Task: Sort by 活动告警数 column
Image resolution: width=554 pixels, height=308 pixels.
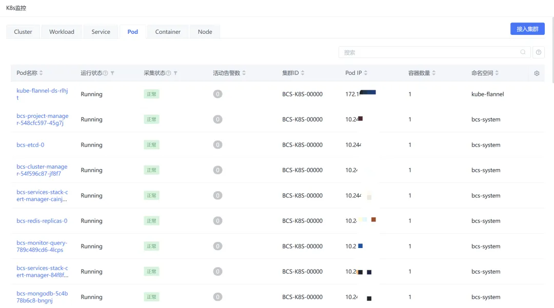Action: (x=244, y=73)
